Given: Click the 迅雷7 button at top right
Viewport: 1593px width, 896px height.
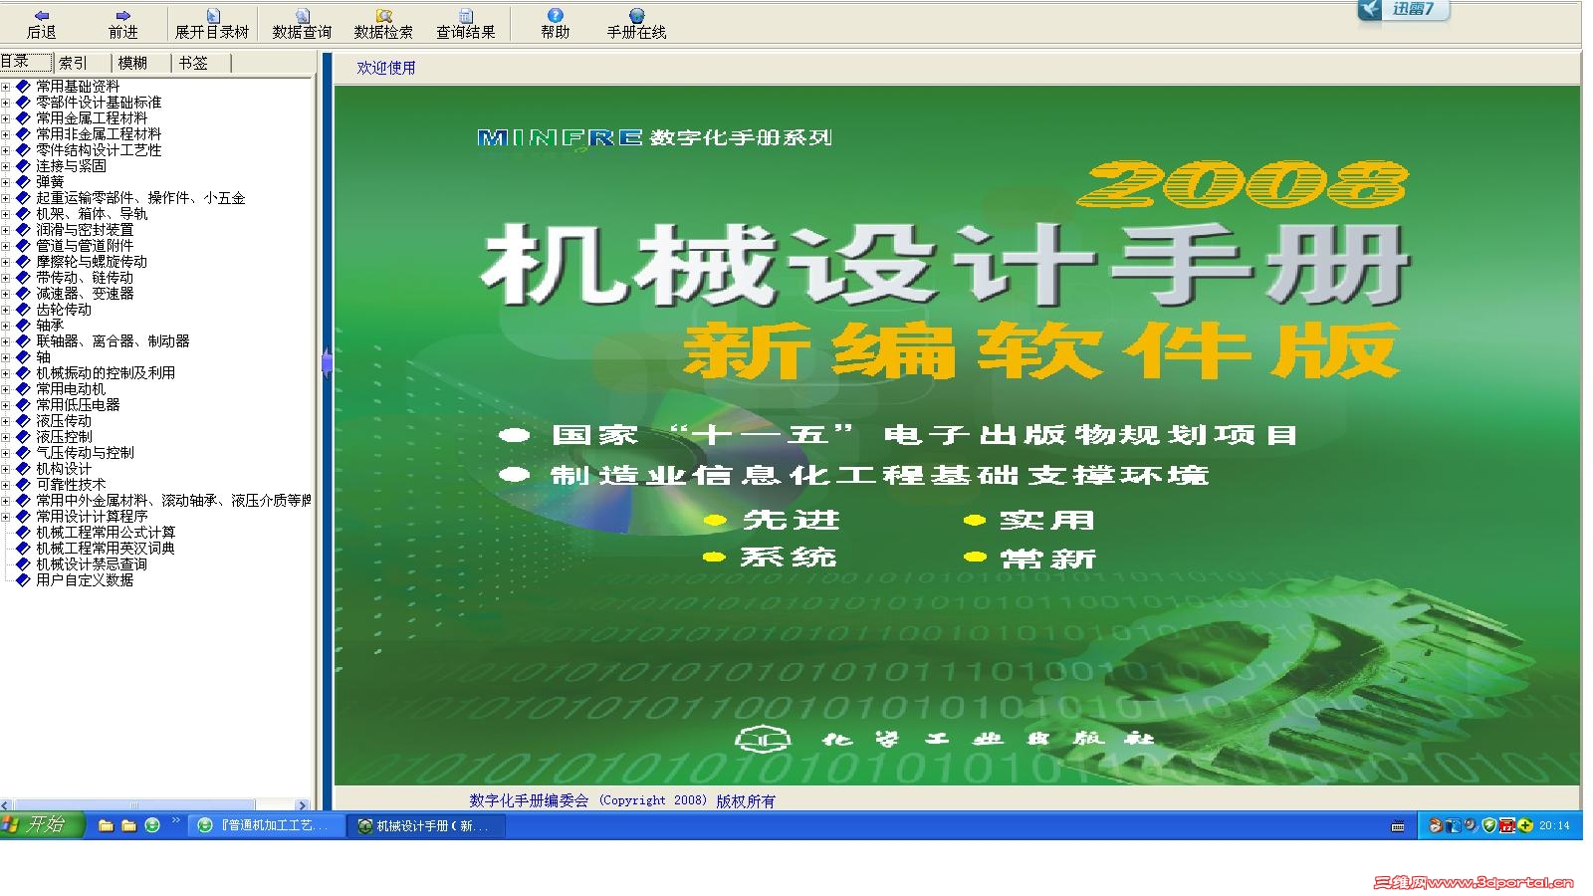Looking at the screenshot, I should [1403, 12].
